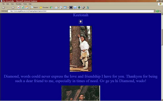This screenshot has height=101, width=163.
Task: Open the Search pane
Action: pyautogui.click(x=34, y=8)
